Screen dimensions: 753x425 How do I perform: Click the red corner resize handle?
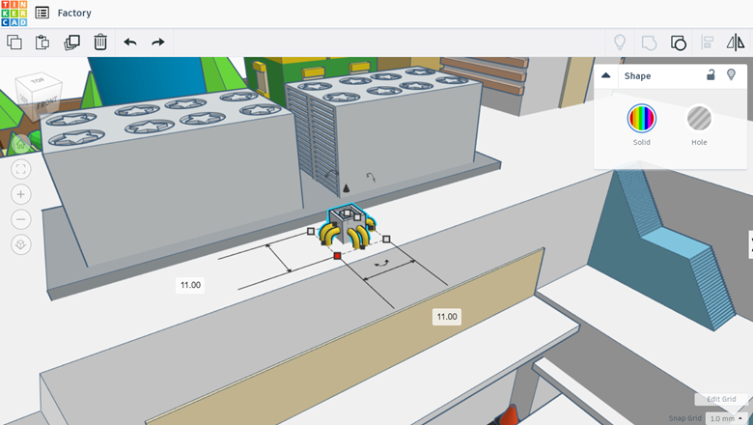click(337, 256)
